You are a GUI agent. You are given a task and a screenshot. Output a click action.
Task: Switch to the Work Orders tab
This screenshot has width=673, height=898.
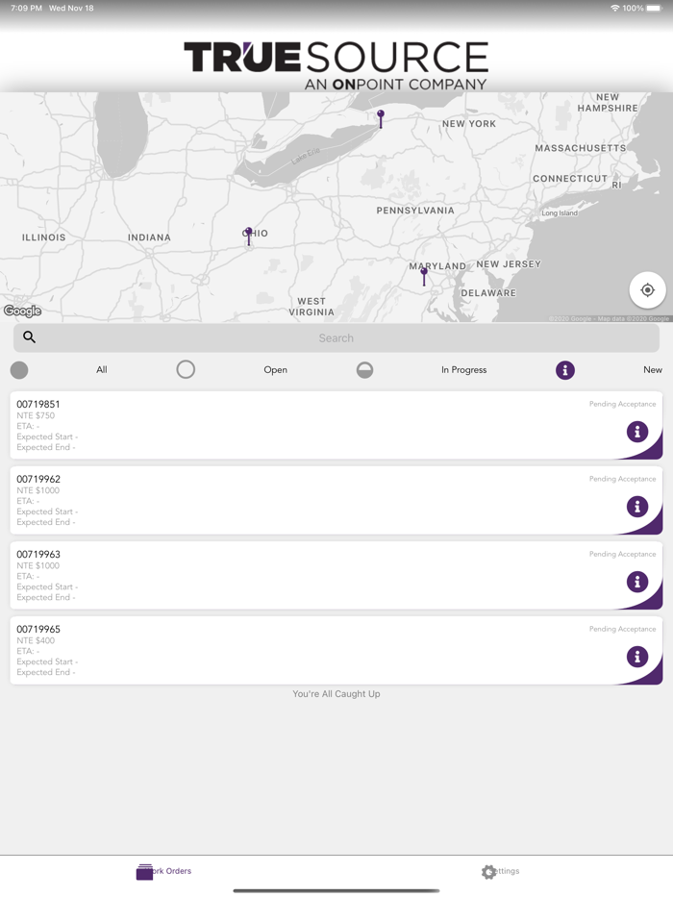point(163,871)
